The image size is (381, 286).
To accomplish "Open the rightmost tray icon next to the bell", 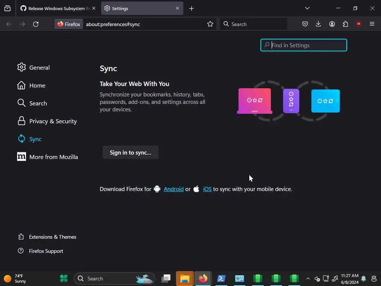I will coord(374,279).
